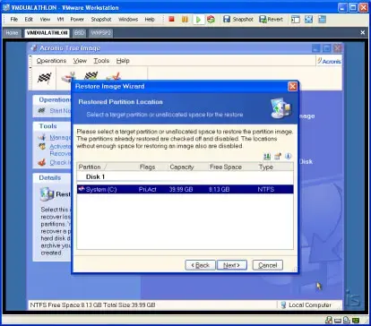Click the VMware hard disk status icon
371x326 pixels.
338,321
